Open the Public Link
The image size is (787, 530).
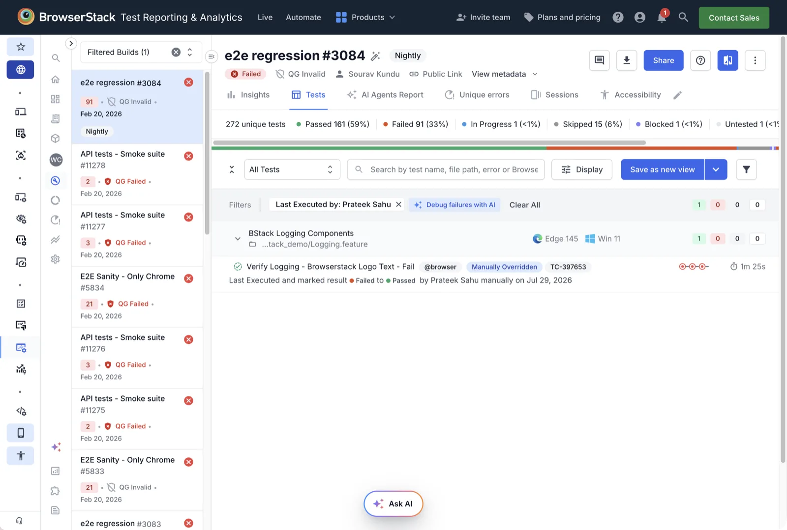[x=436, y=74]
